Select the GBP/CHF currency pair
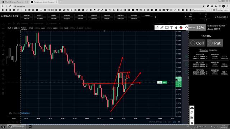Screen dimensions: 230x129 point(107,15)
